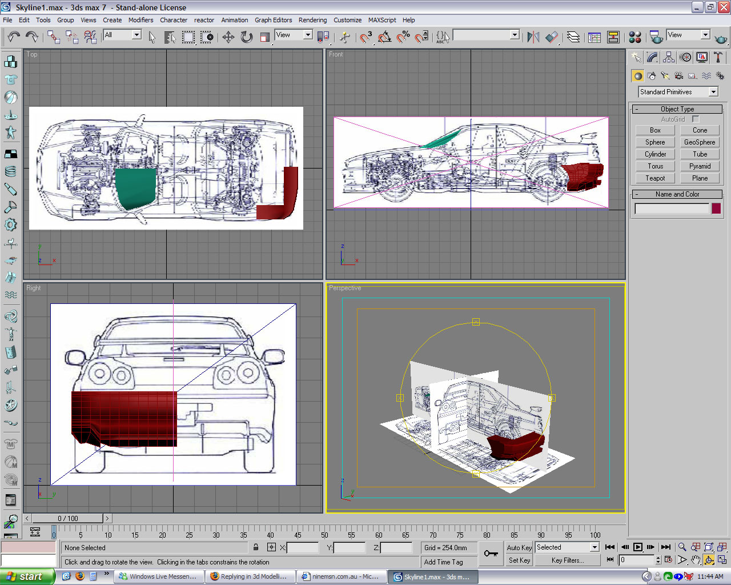
Task: Switch to the Display panel tab
Action: (702, 57)
